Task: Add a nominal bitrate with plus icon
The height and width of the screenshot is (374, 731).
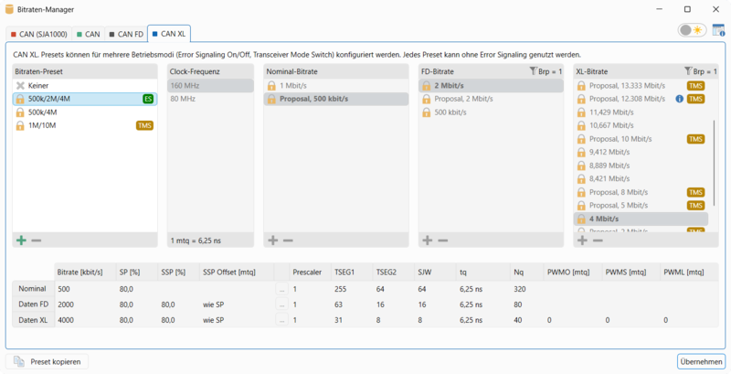Action: click(x=272, y=240)
